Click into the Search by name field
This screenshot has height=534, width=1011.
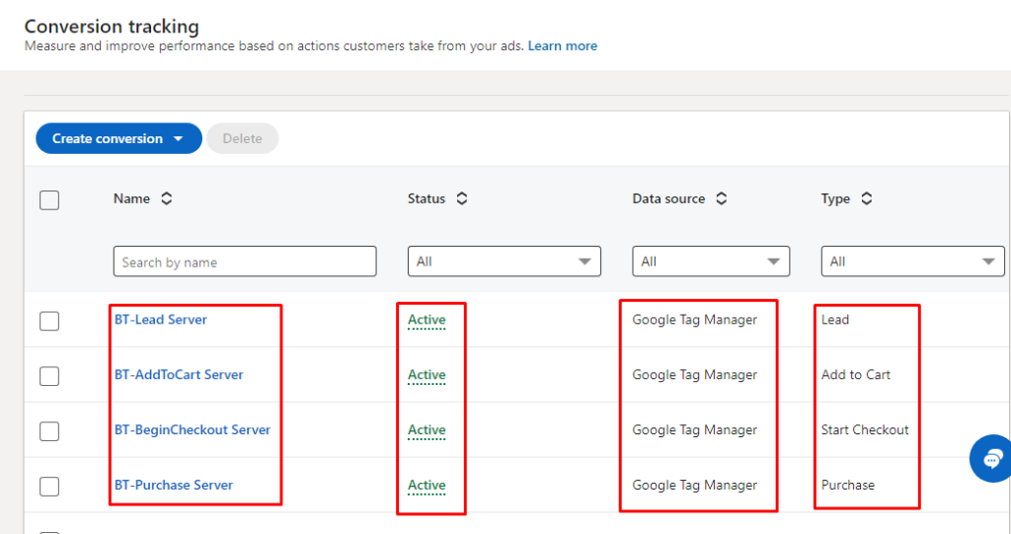tap(245, 262)
